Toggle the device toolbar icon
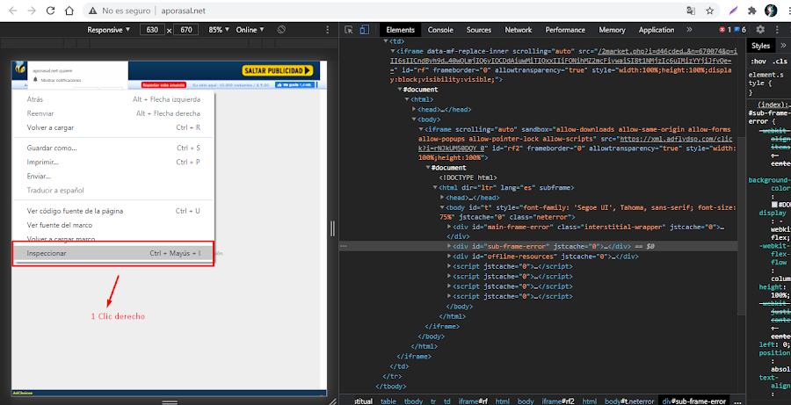Image resolution: width=791 pixels, height=405 pixels. coord(364,30)
